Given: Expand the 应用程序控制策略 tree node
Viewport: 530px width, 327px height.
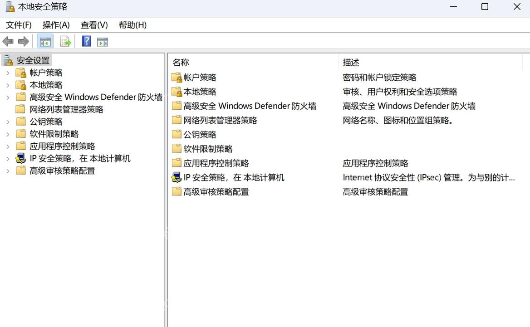Looking at the screenshot, I should click(x=8, y=146).
